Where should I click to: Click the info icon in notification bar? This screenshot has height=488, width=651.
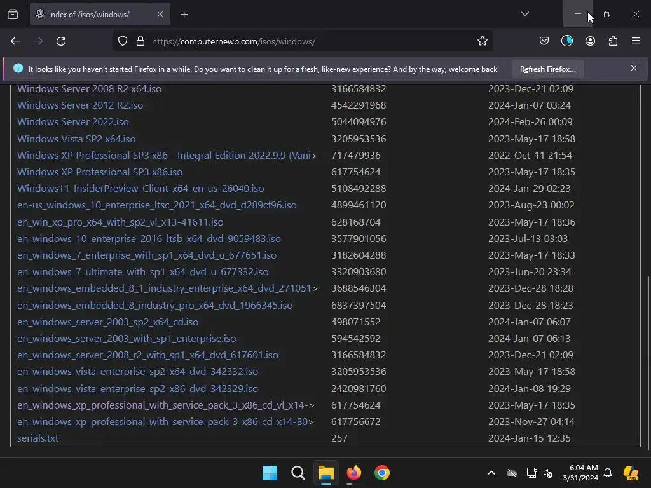[x=18, y=68]
